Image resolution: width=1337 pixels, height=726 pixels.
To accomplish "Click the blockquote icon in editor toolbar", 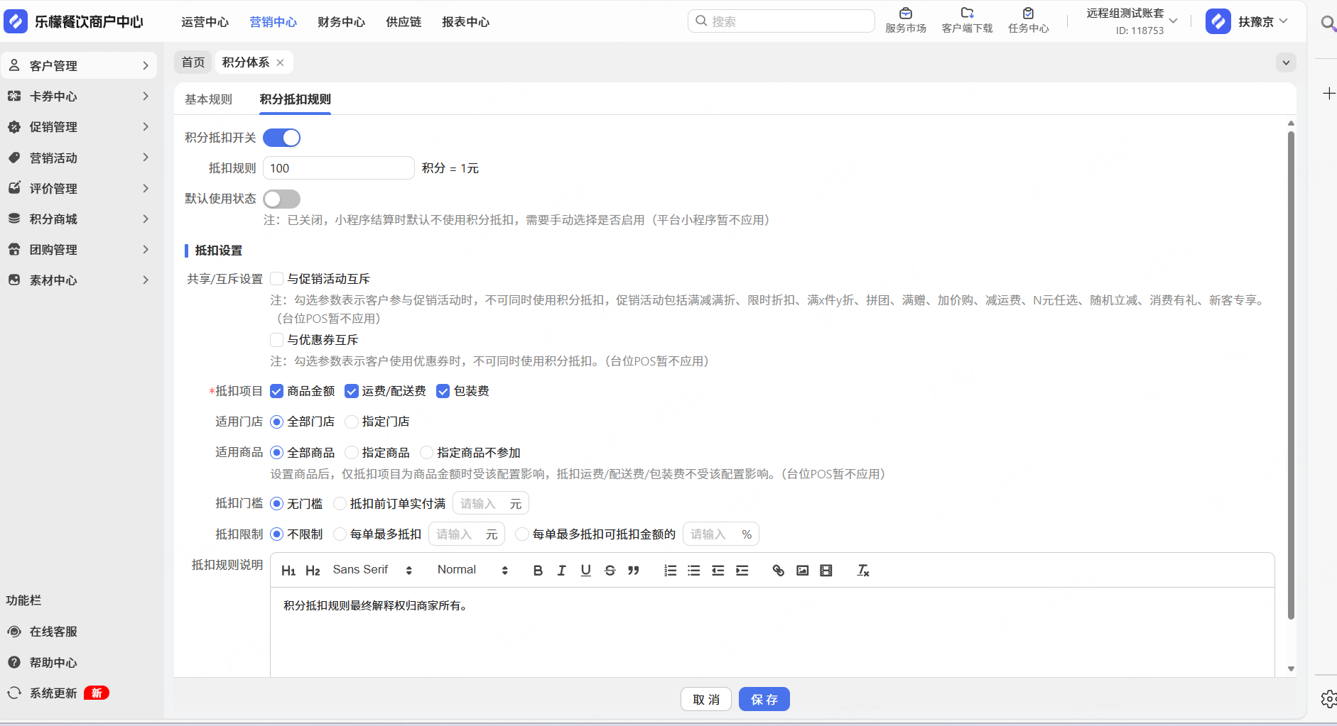I will [634, 571].
